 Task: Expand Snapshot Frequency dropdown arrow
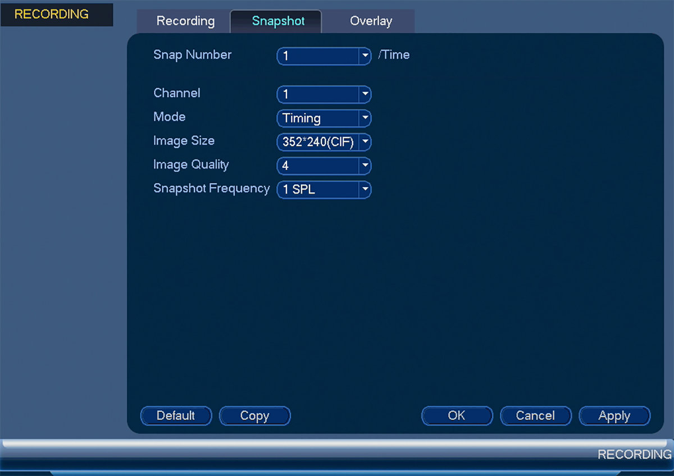coord(365,190)
